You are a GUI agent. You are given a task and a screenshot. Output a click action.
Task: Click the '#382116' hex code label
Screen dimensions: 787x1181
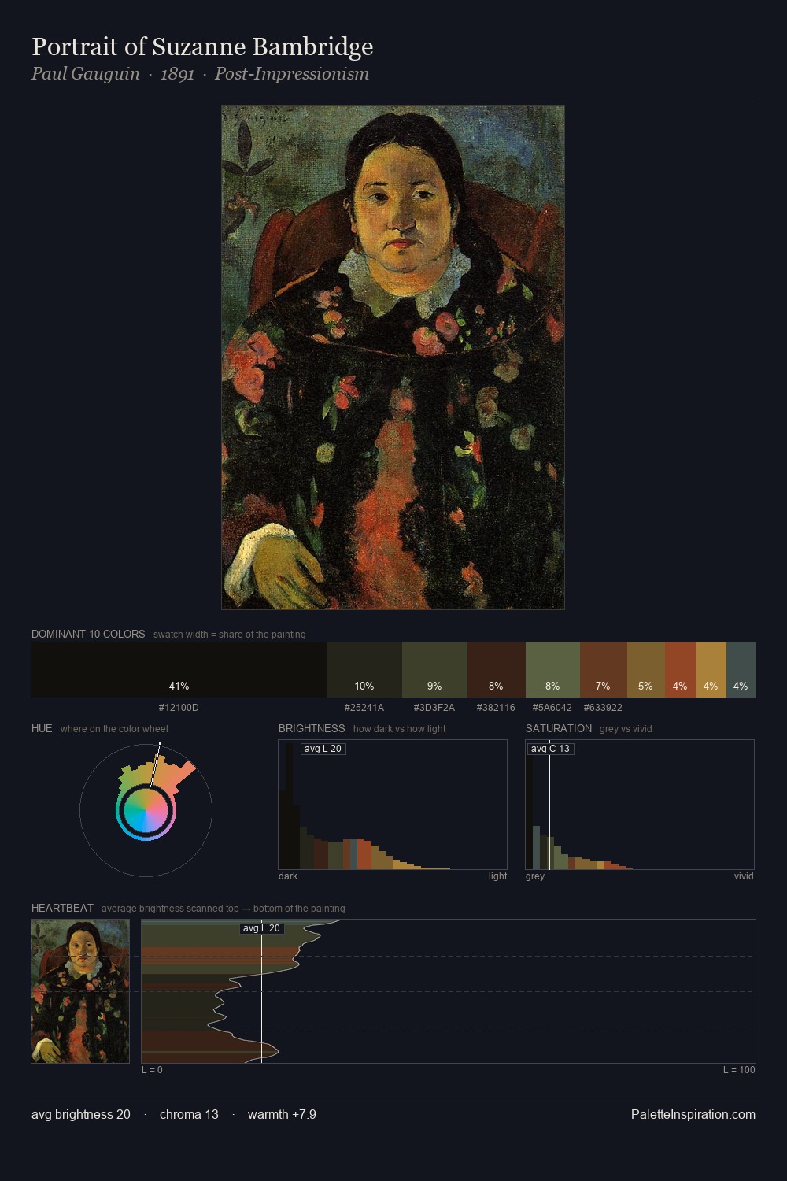(x=496, y=708)
